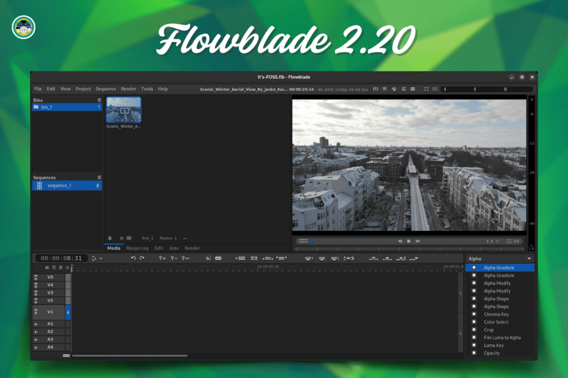The image size is (568, 378).
Task: Click the Undo arrow in timeline toolbar
Action: pos(133,258)
